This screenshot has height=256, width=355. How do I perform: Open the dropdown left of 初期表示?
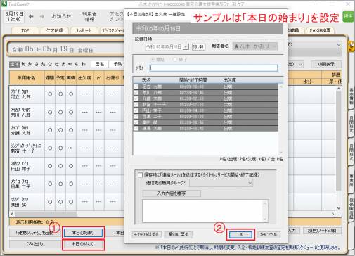coord(300,64)
